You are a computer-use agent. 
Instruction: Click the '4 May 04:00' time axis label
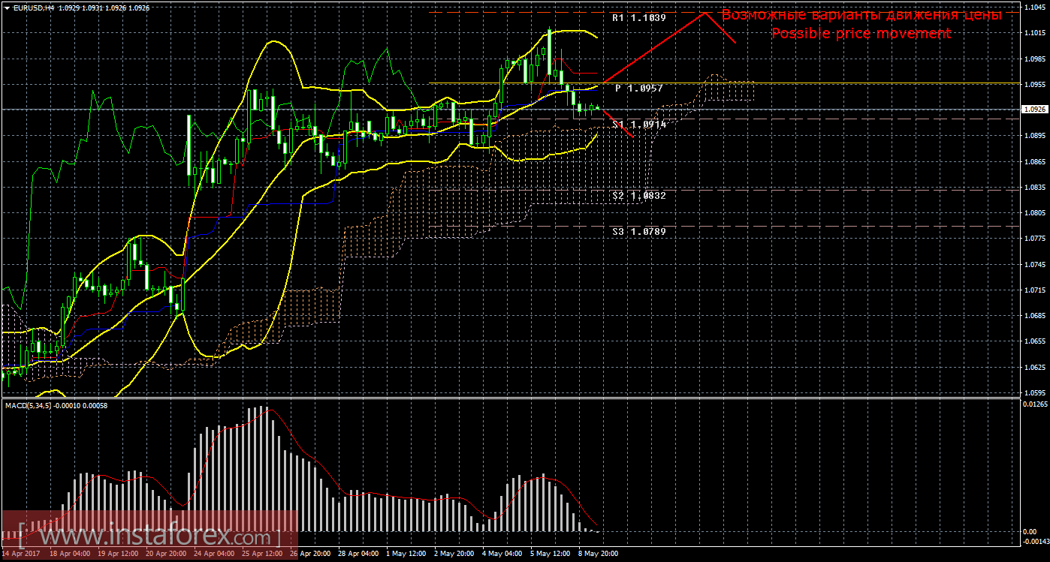tap(502, 554)
